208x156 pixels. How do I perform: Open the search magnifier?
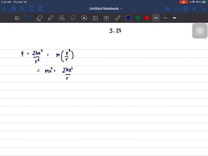[x=22, y=9]
